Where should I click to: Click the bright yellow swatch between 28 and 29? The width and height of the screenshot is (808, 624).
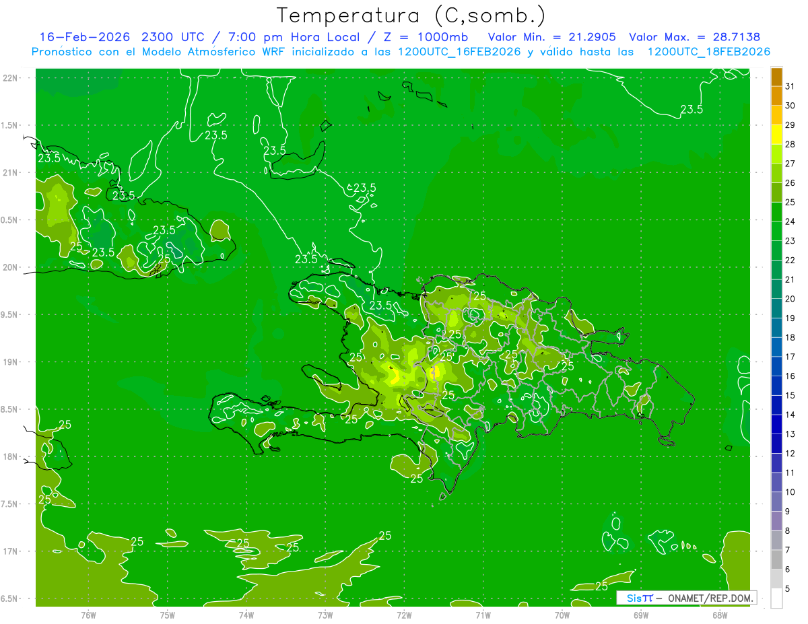coord(776,134)
